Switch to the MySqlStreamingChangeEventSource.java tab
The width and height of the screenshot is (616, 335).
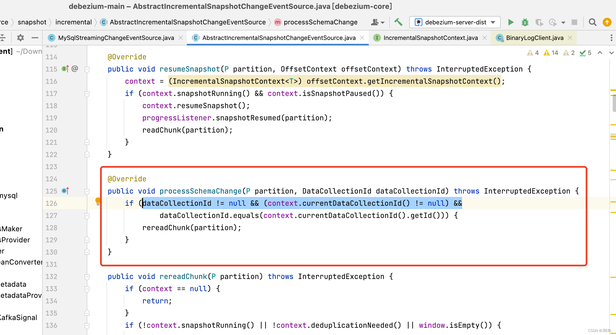115,38
